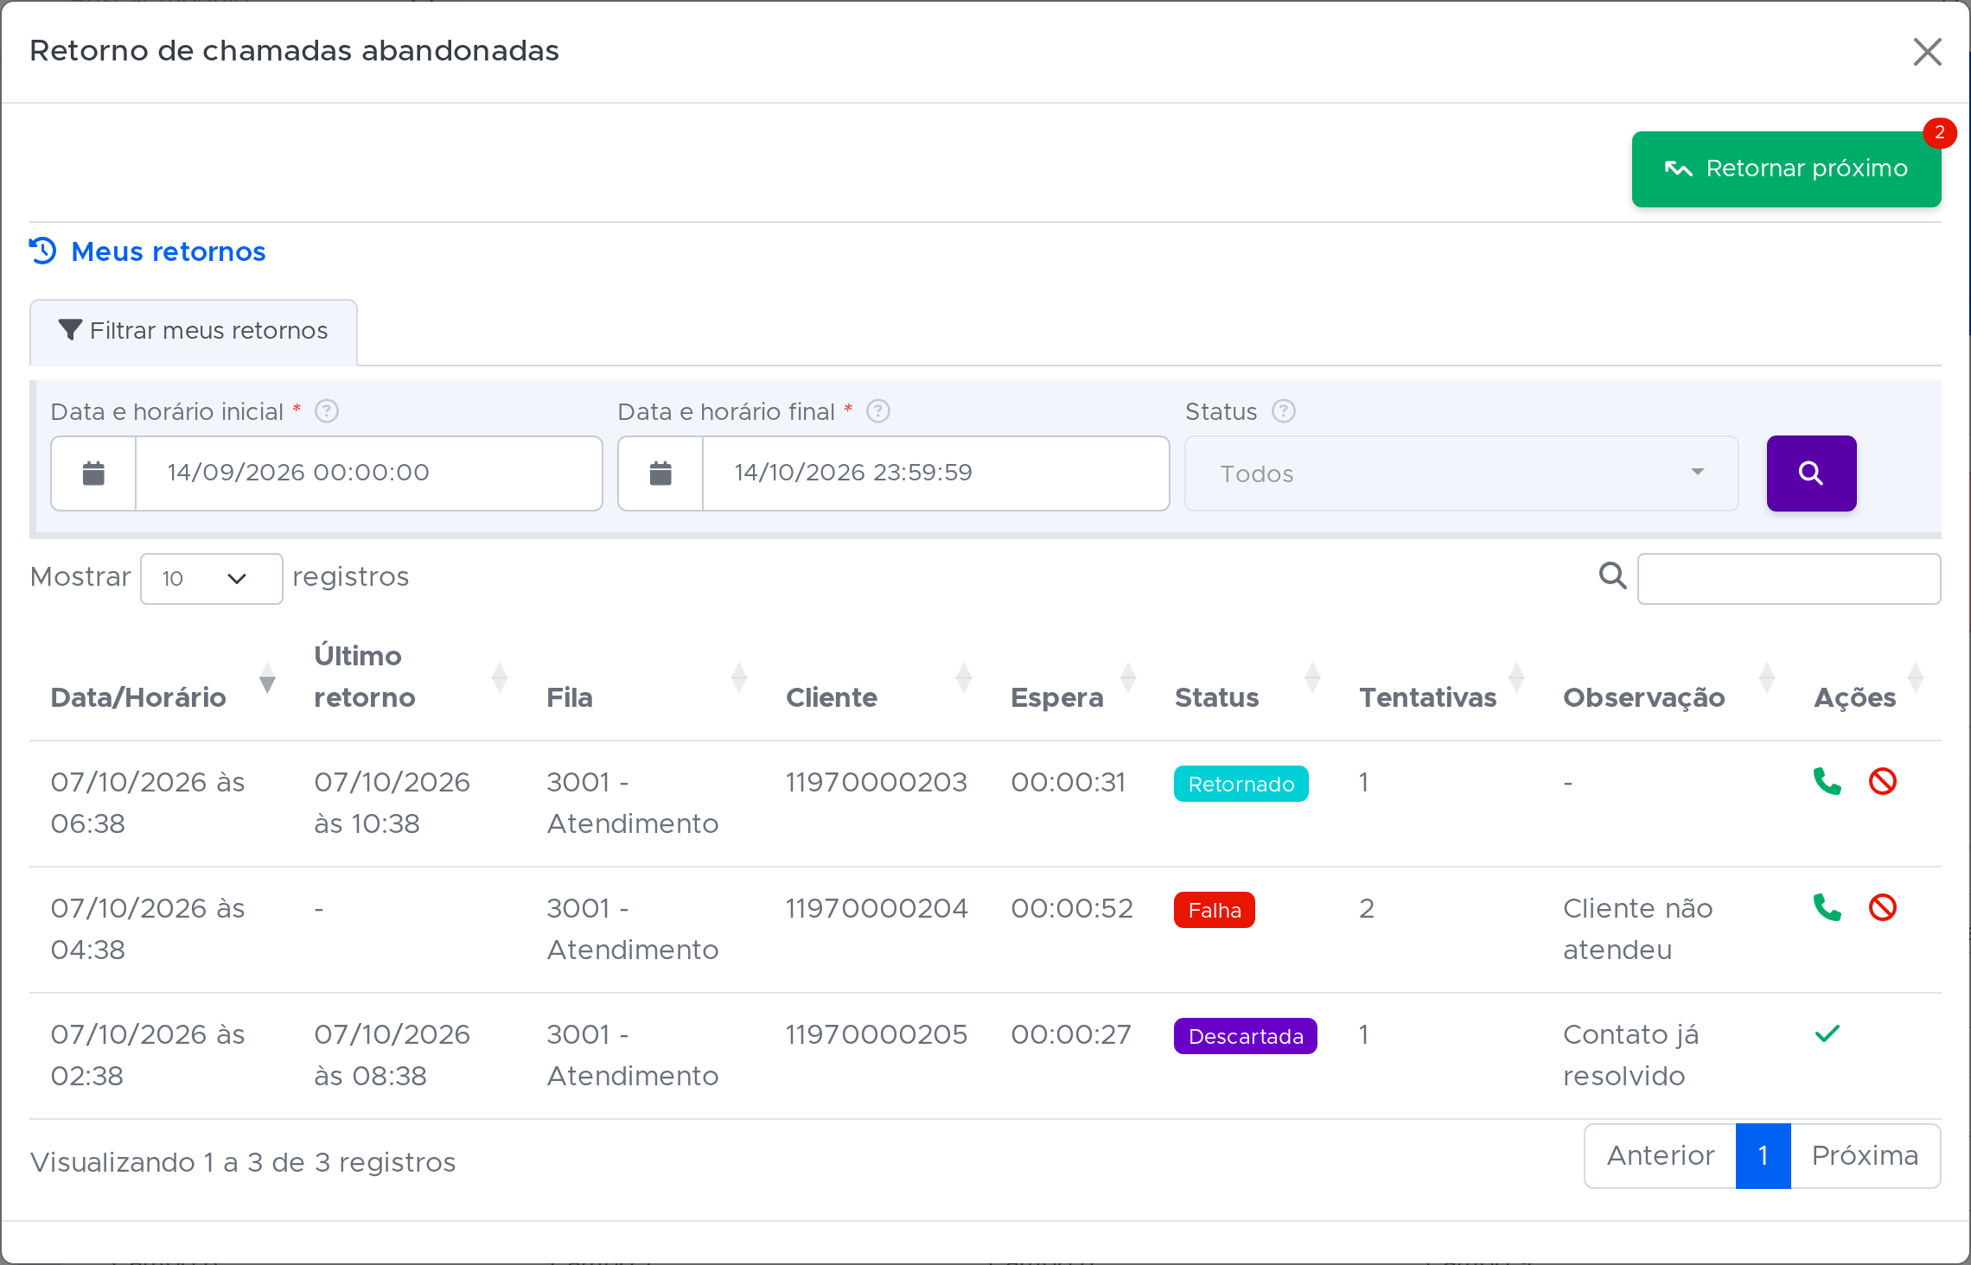
Task: Go to Anterior page
Action: coord(1660,1156)
